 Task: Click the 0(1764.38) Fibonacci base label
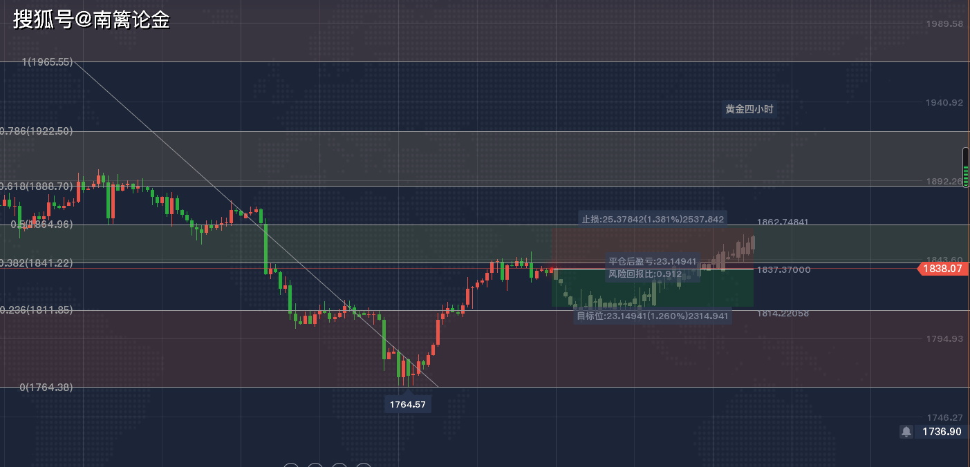coord(46,388)
